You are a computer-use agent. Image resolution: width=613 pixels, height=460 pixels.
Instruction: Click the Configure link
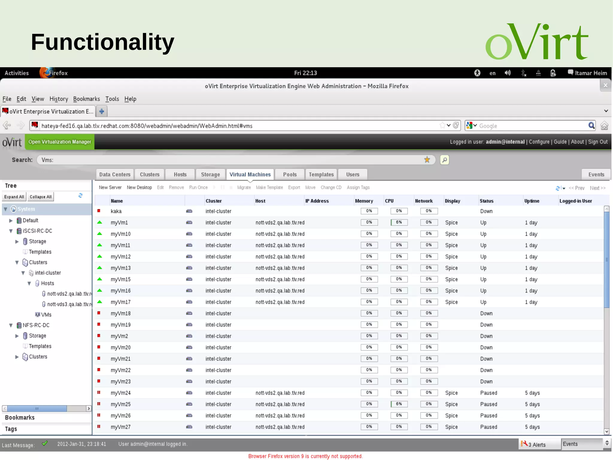[x=539, y=142]
